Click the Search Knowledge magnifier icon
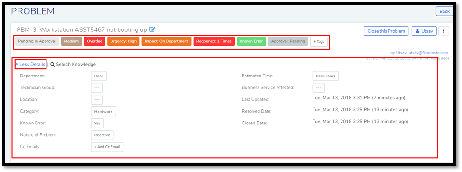 [53, 64]
